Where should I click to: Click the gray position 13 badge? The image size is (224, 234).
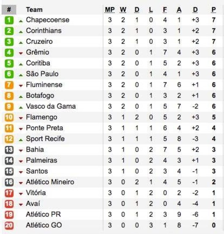point(9,150)
